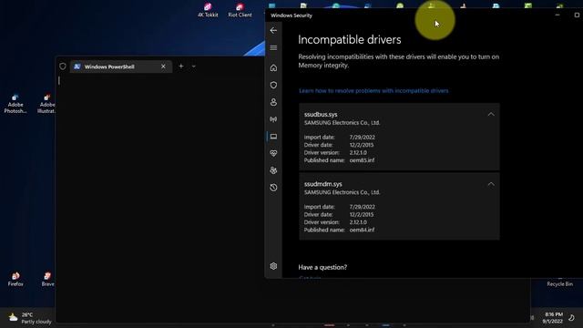Viewport: 583px width, 328px height.
Task: Open Device performance & health heart icon
Action: [273, 153]
